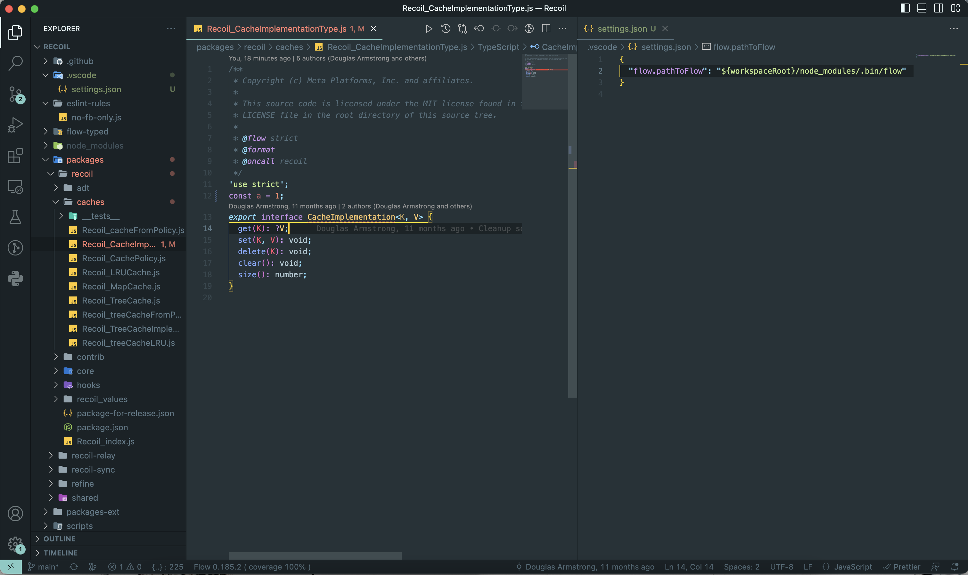Image resolution: width=968 pixels, height=575 pixels.
Task: Switch to the settings.json tab
Action: coord(622,29)
